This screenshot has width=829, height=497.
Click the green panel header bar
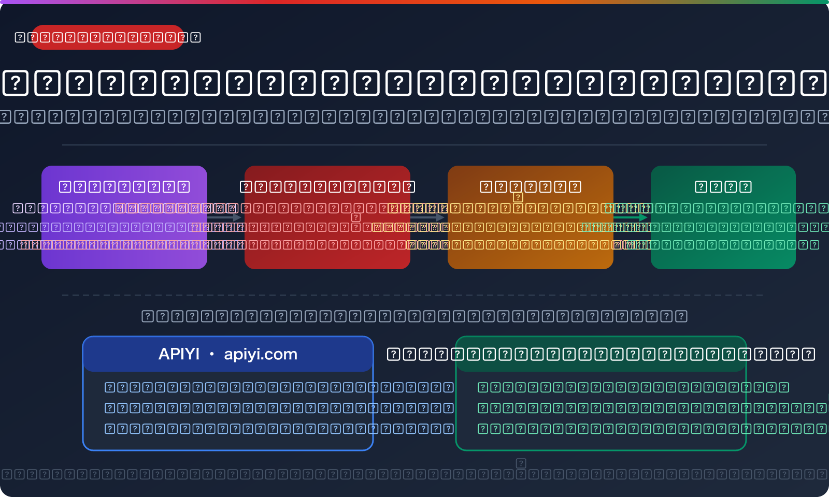pos(601,354)
